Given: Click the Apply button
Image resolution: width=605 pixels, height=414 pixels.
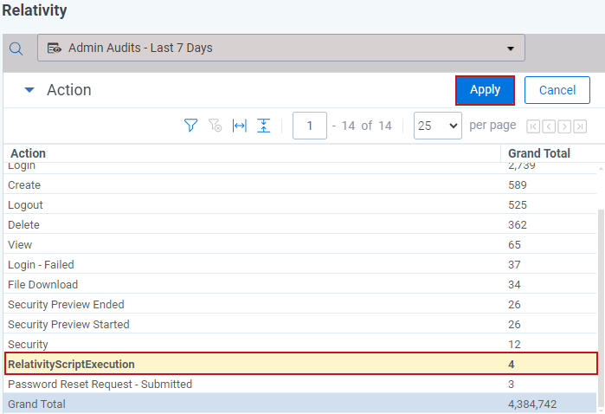Looking at the screenshot, I should coord(485,90).
